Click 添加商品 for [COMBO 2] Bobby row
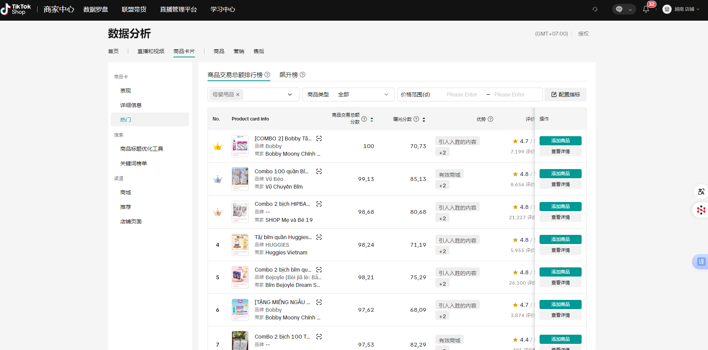 561,141
